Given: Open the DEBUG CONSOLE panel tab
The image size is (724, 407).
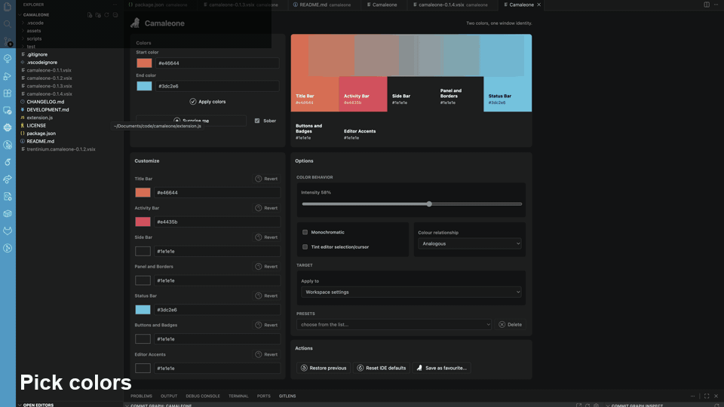Looking at the screenshot, I should coord(203,396).
